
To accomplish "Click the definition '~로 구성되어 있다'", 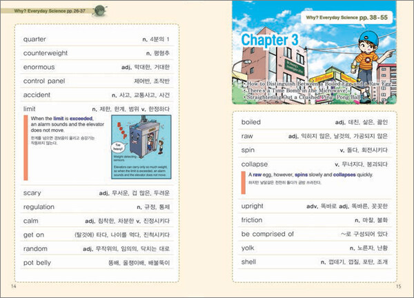I will point(364,234).
